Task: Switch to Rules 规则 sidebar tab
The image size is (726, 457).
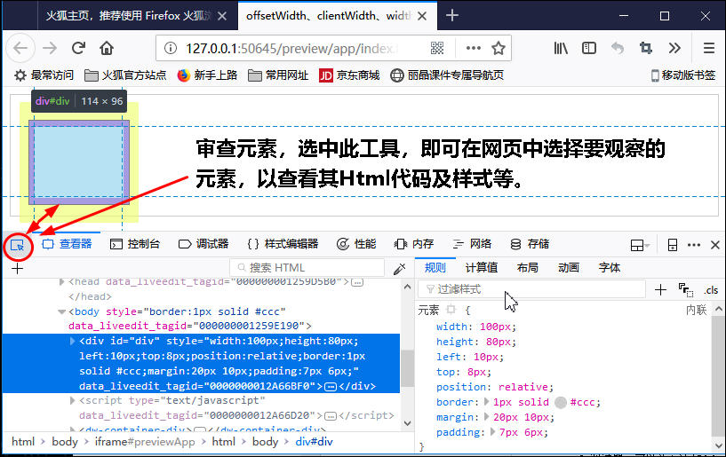Action: click(435, 267)
